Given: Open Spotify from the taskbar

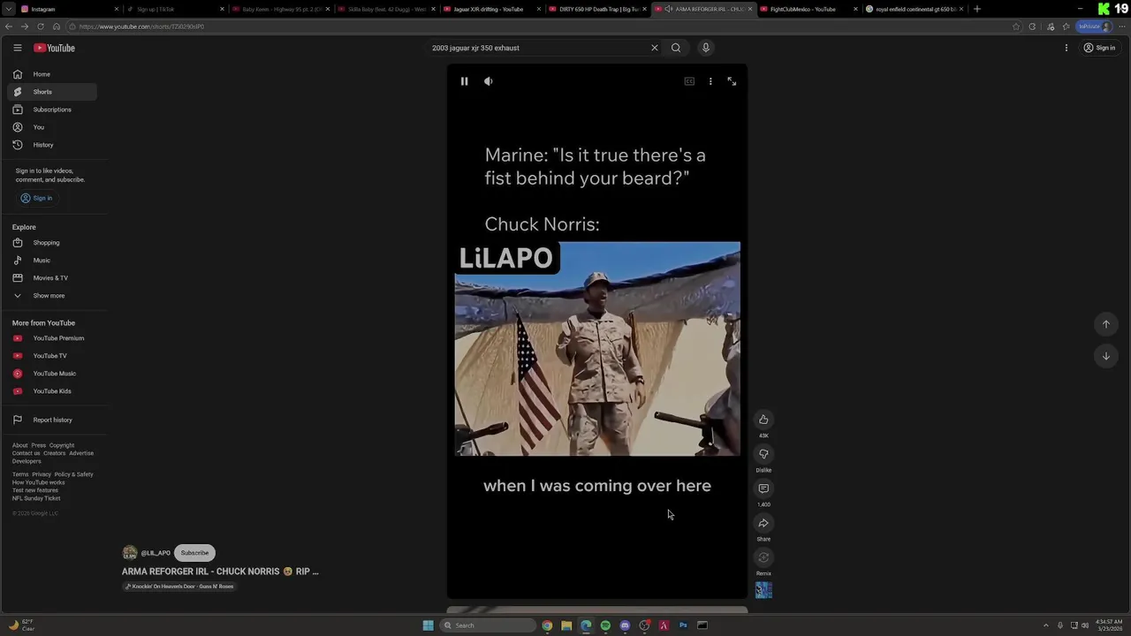Looking at the screenshot, I should pyautogui.click(x=605, y=625).
